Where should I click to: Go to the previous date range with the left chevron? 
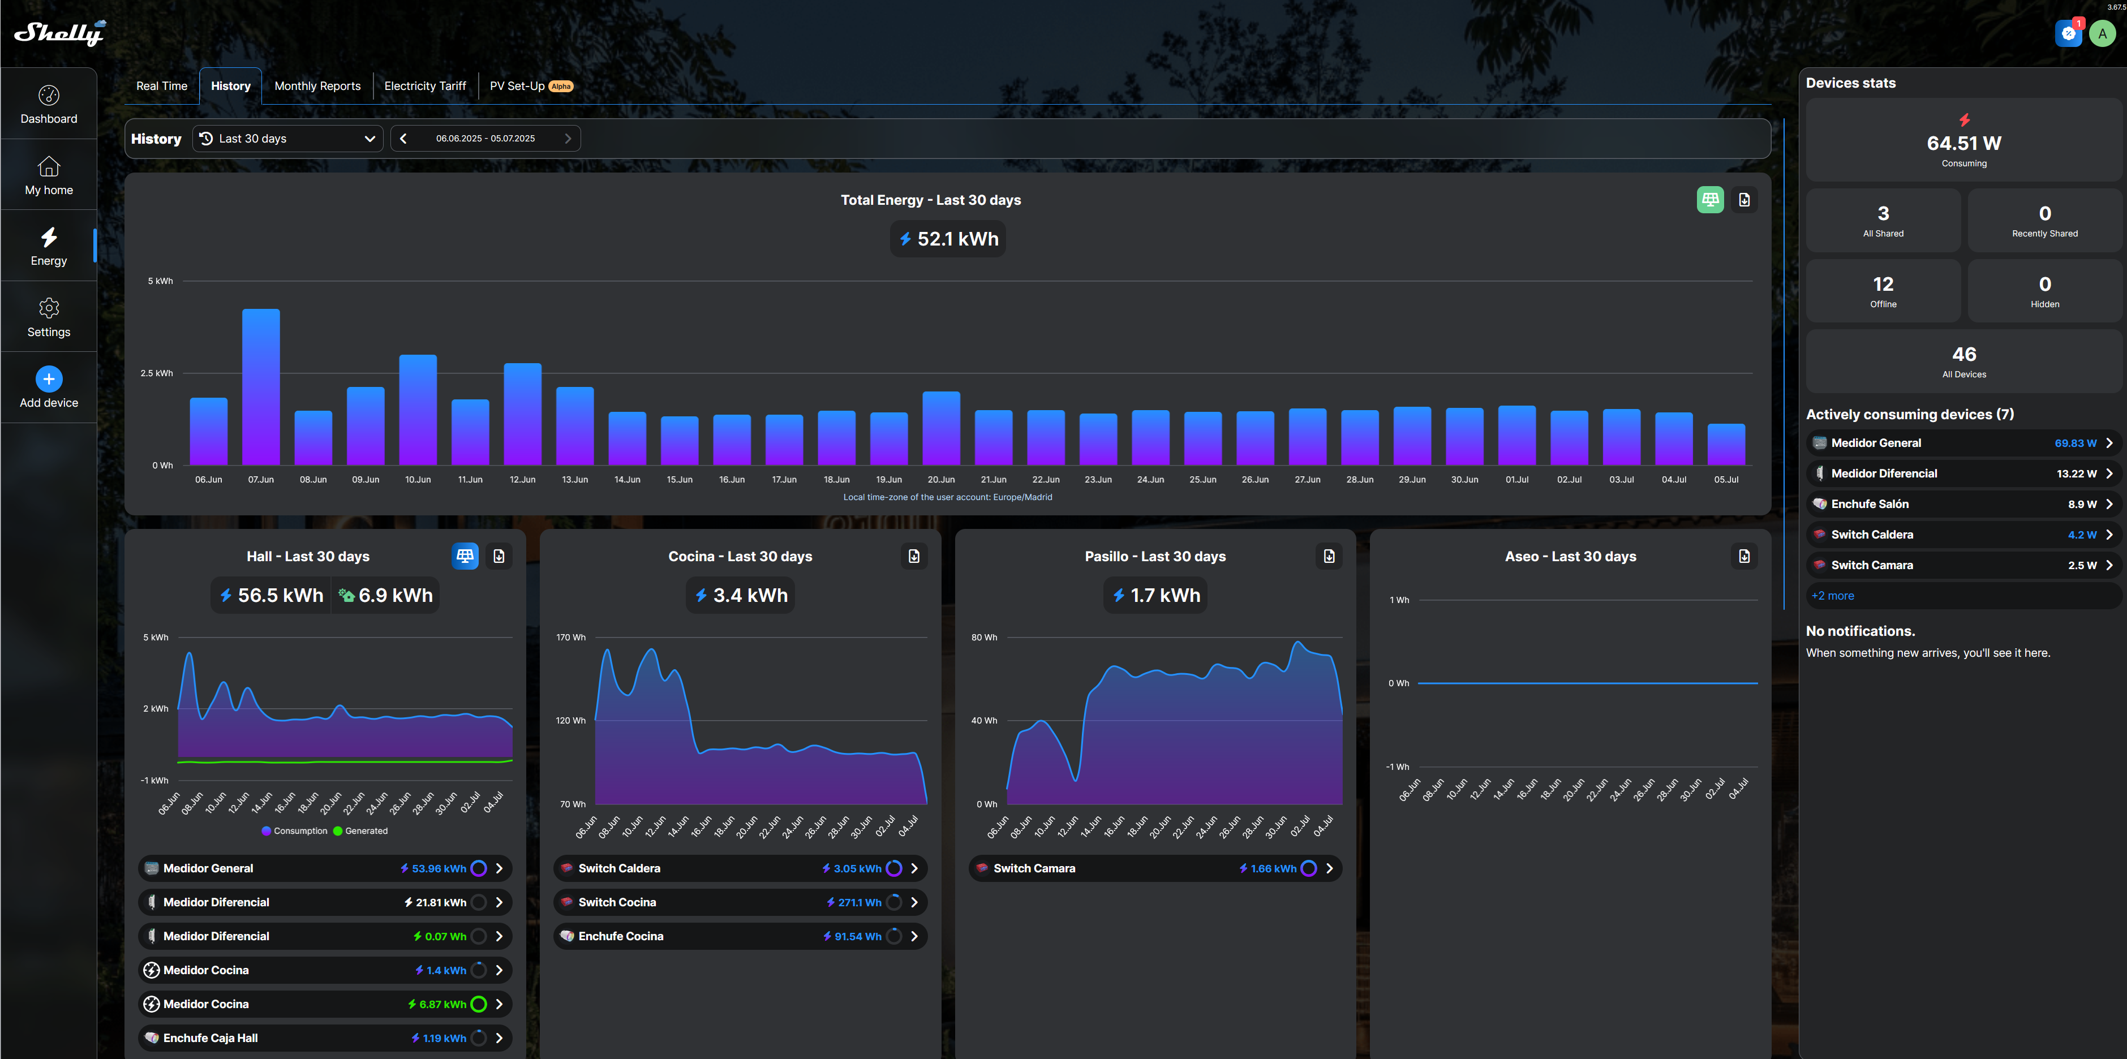pos(403,138)
